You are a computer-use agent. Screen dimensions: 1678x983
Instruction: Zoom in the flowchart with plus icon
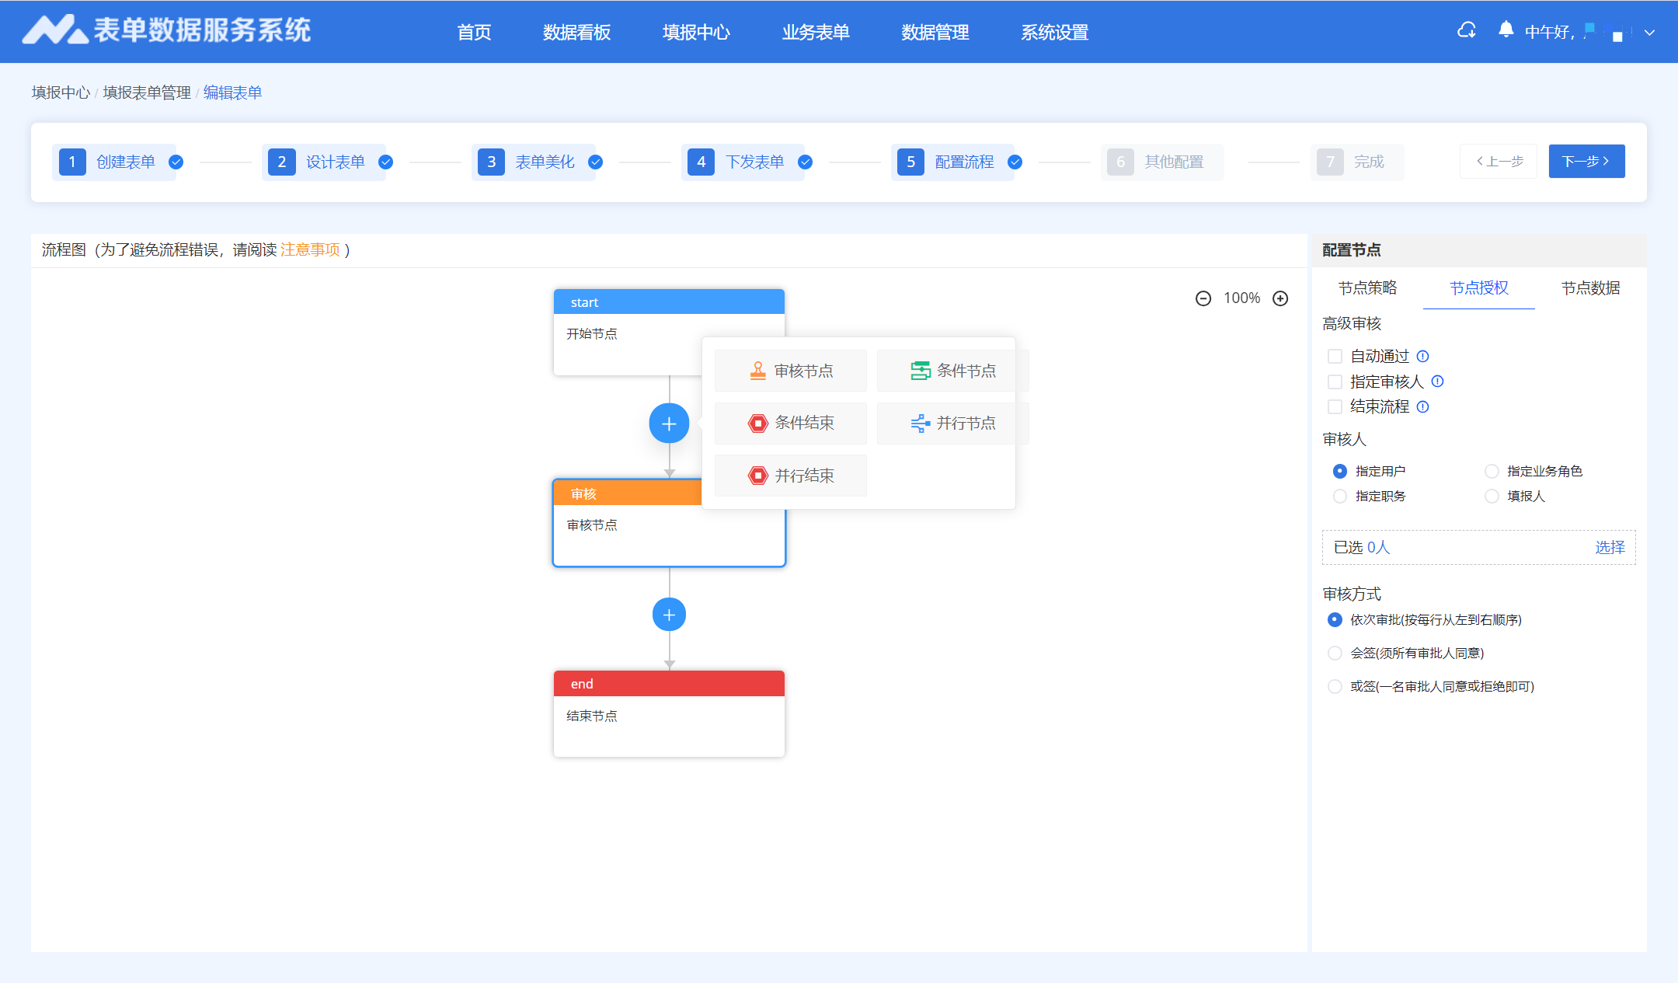(x=1280, y=298)
